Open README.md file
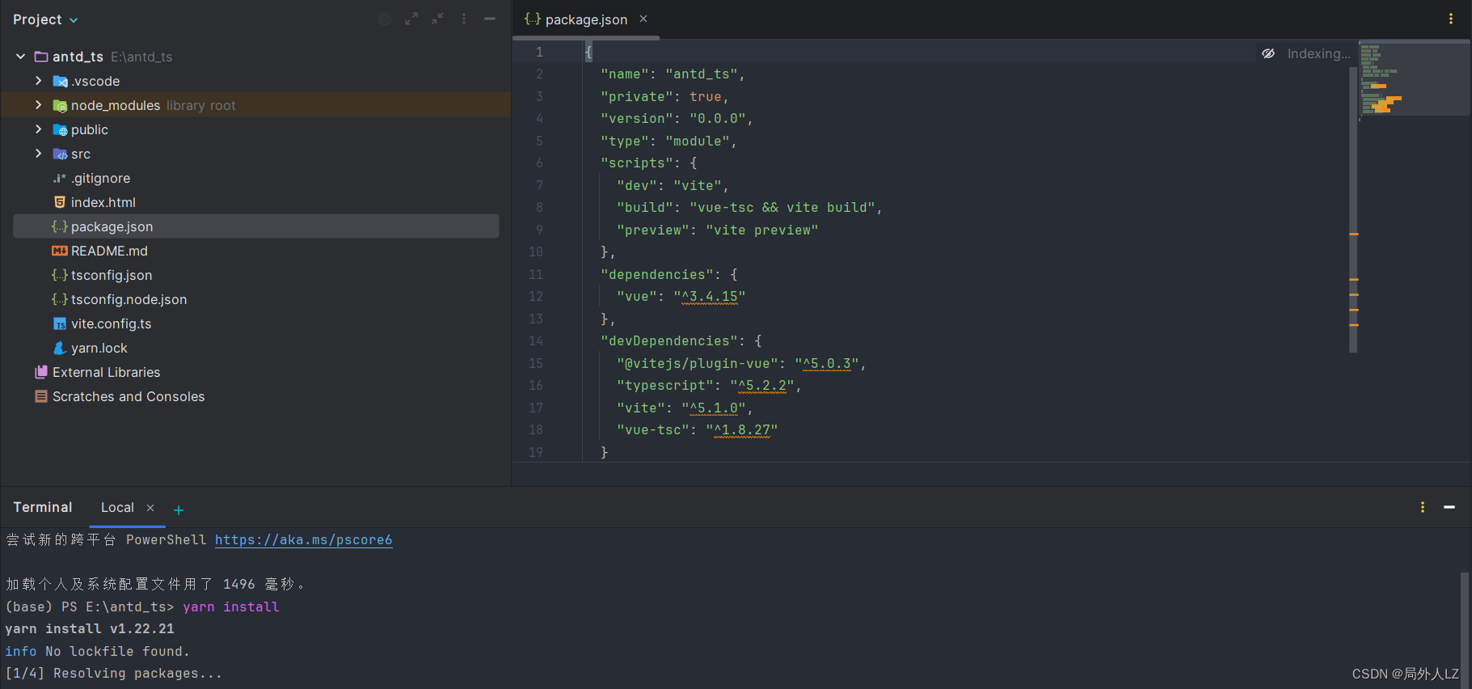This screenshot has width=1472, height=689. (109, 251)
